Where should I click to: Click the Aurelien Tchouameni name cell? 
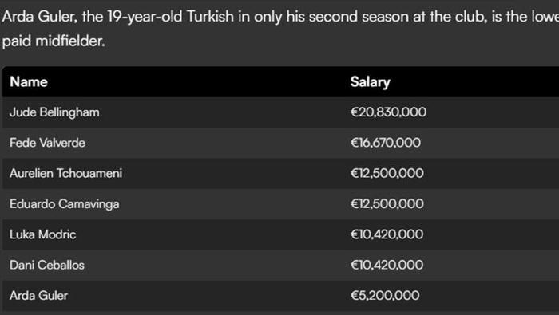coord(66,173)
